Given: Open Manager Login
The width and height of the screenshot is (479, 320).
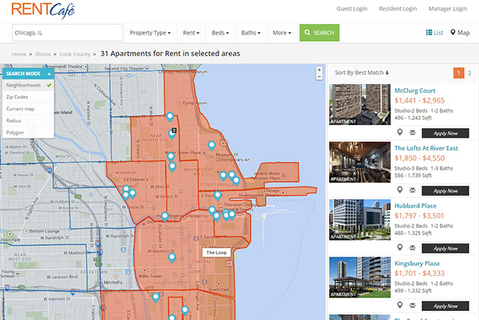Looking at the screenshot, I should coord(448,8).
